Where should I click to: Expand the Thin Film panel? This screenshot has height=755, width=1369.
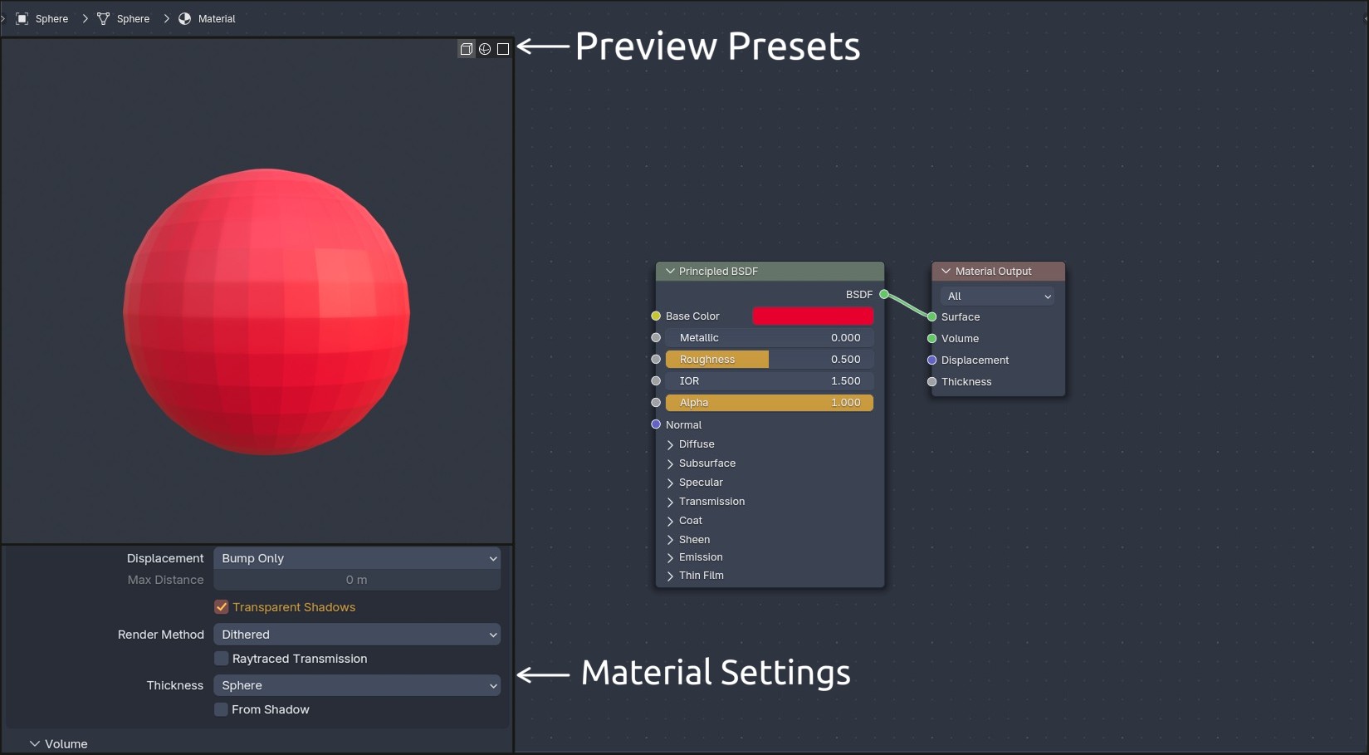[670, 576]
